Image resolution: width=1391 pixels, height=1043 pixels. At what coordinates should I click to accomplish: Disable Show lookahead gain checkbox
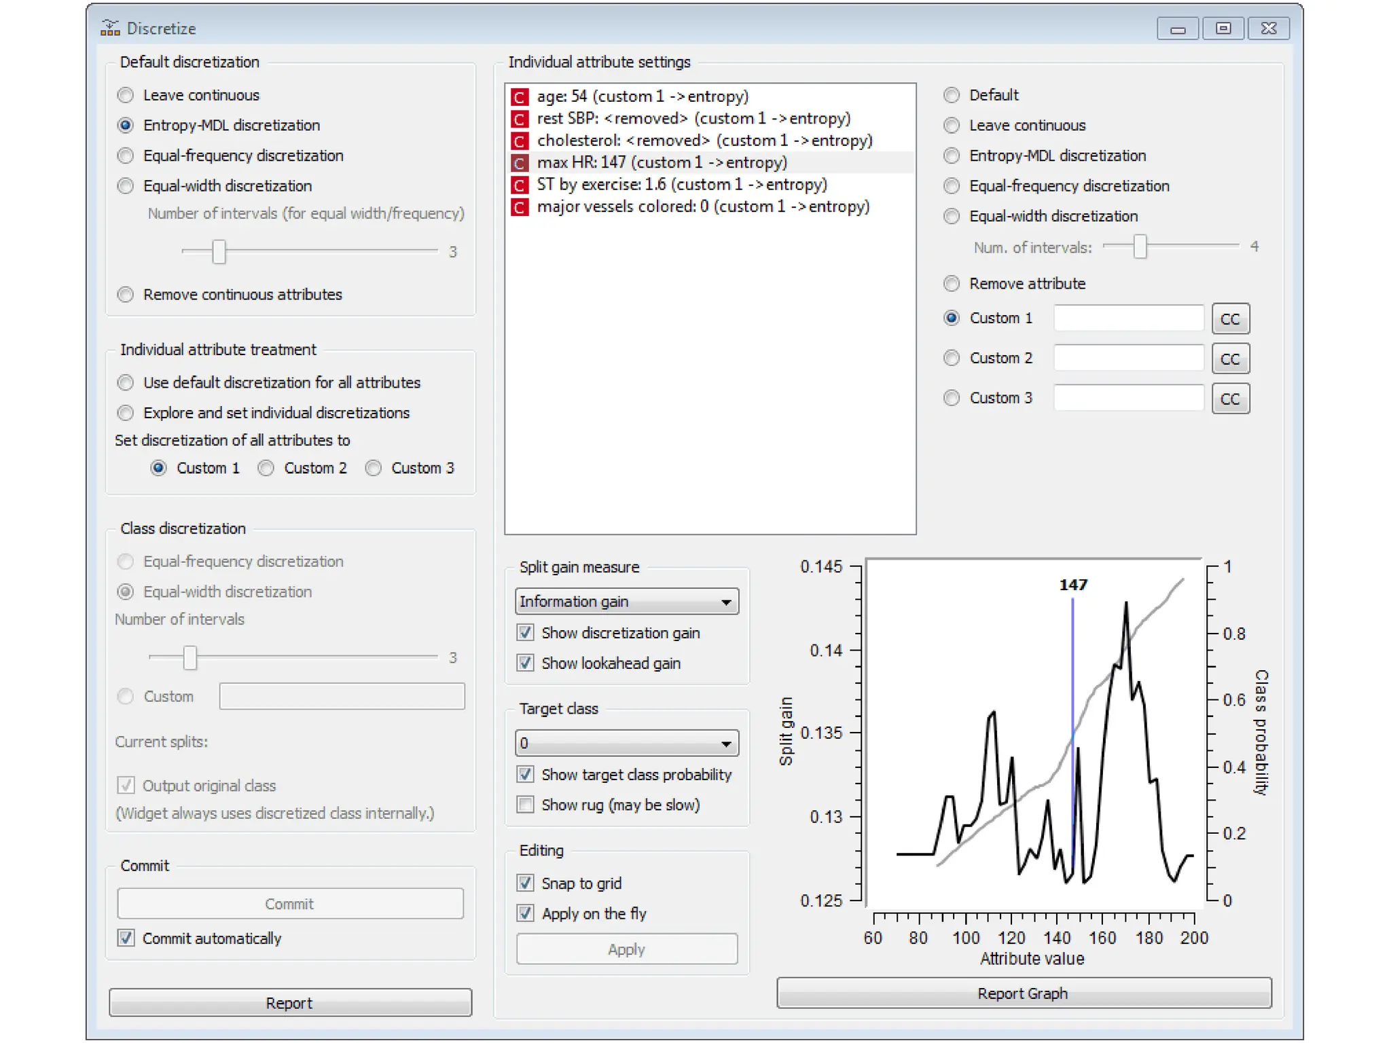click(x=525, y=663)
